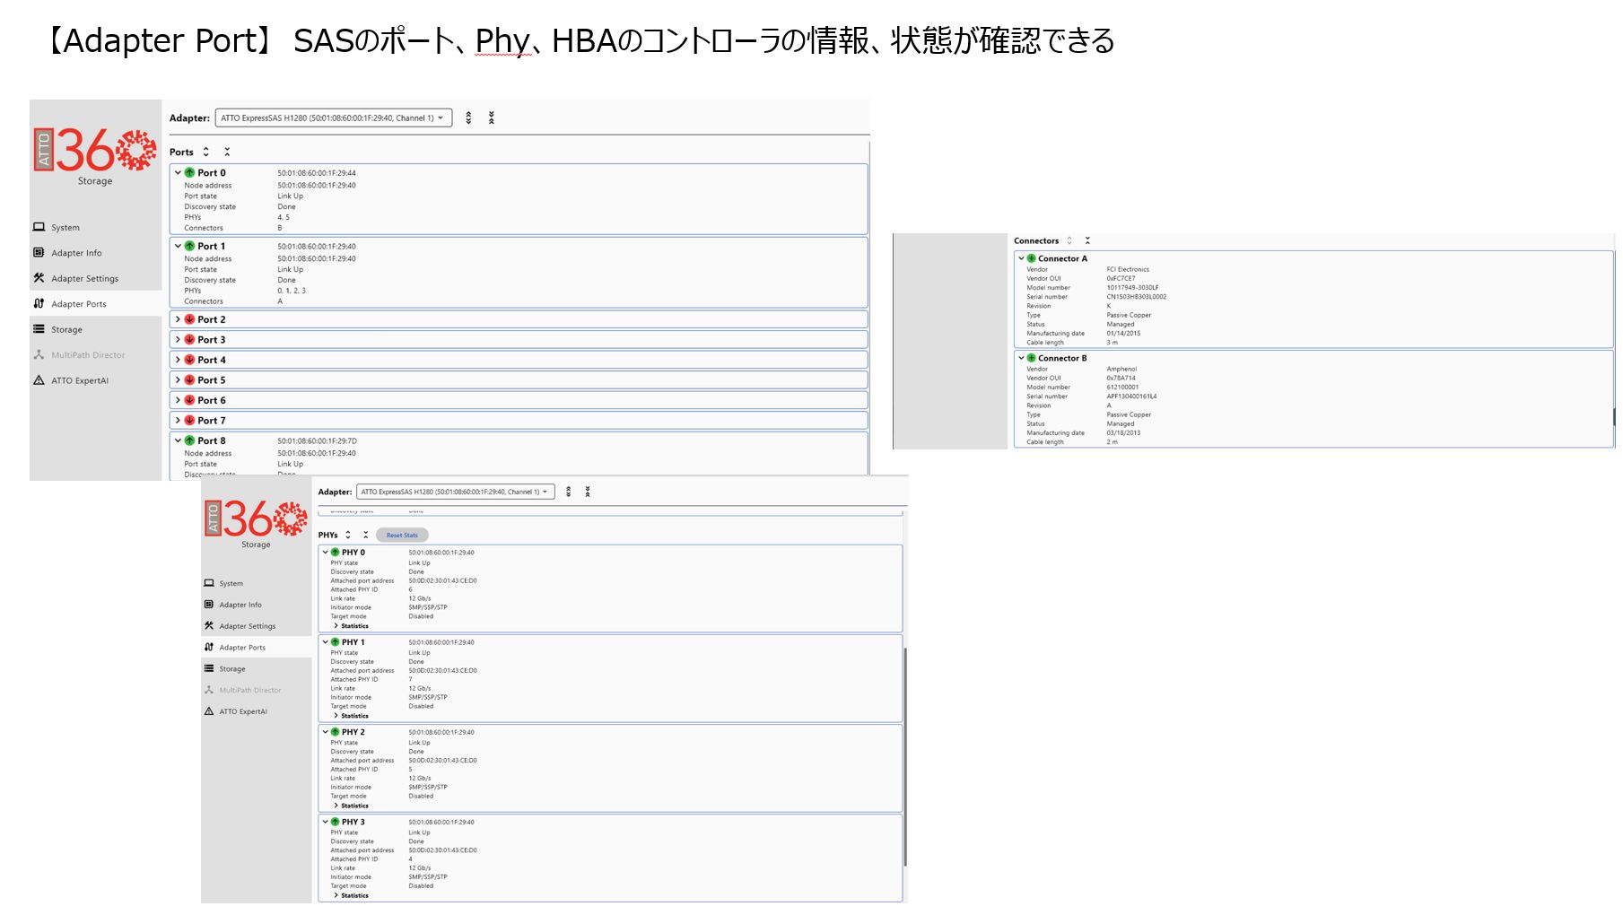The height and width of the screenshot is (915, 1623).
Task: Expand the Port 7 row
Action: 178,421
